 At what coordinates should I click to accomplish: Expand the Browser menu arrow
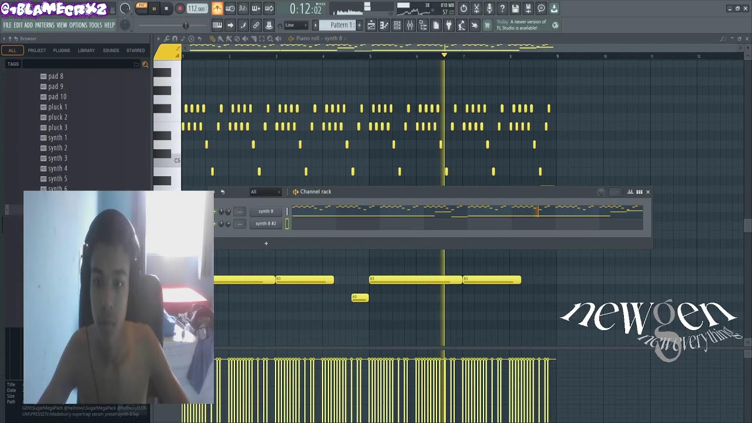[4, 39]
